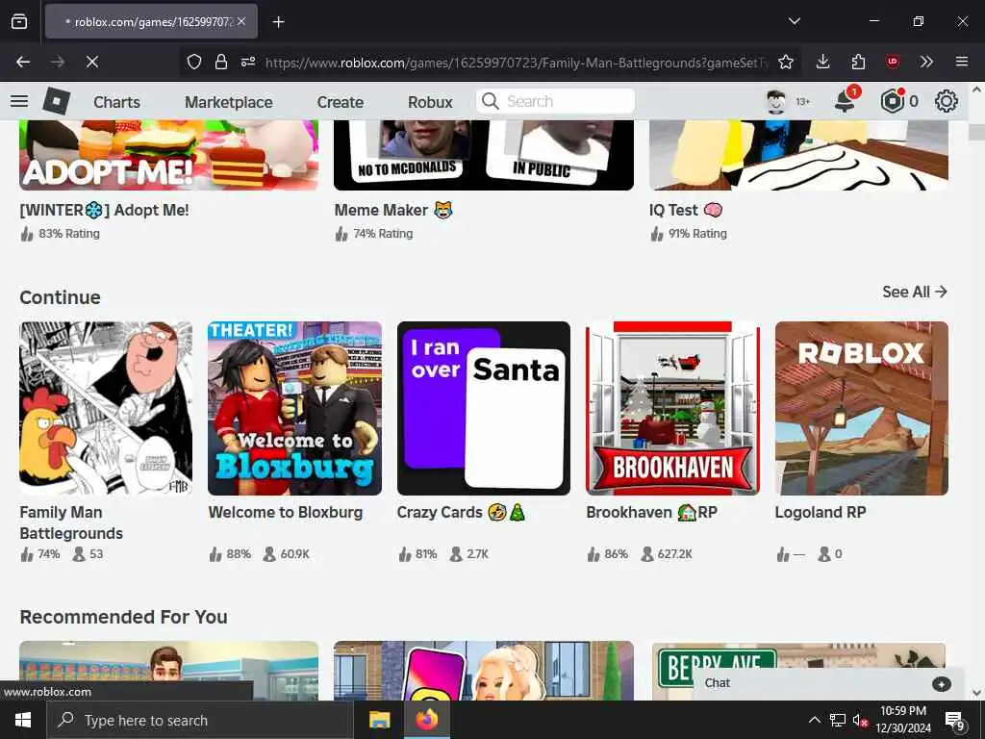This screenshot has width=985, height=739.
Task: Open a new browser tab
Action: 278,22
